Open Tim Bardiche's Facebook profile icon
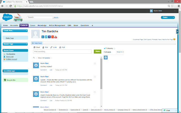 pyautogui.click(x=49, y=37)
